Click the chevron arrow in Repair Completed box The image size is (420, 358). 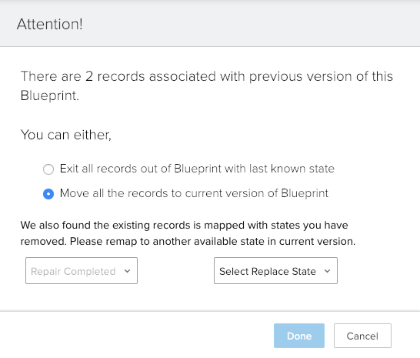tap(128, 271)
